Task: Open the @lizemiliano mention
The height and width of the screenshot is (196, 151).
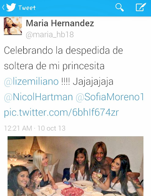Action: (x=31, y=82)
